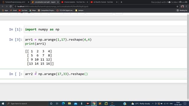Image resolution: width=189 pixels, height=106 pixels.
Task: Open the Chrome profile avatar
Action: (x=182, y=6)
